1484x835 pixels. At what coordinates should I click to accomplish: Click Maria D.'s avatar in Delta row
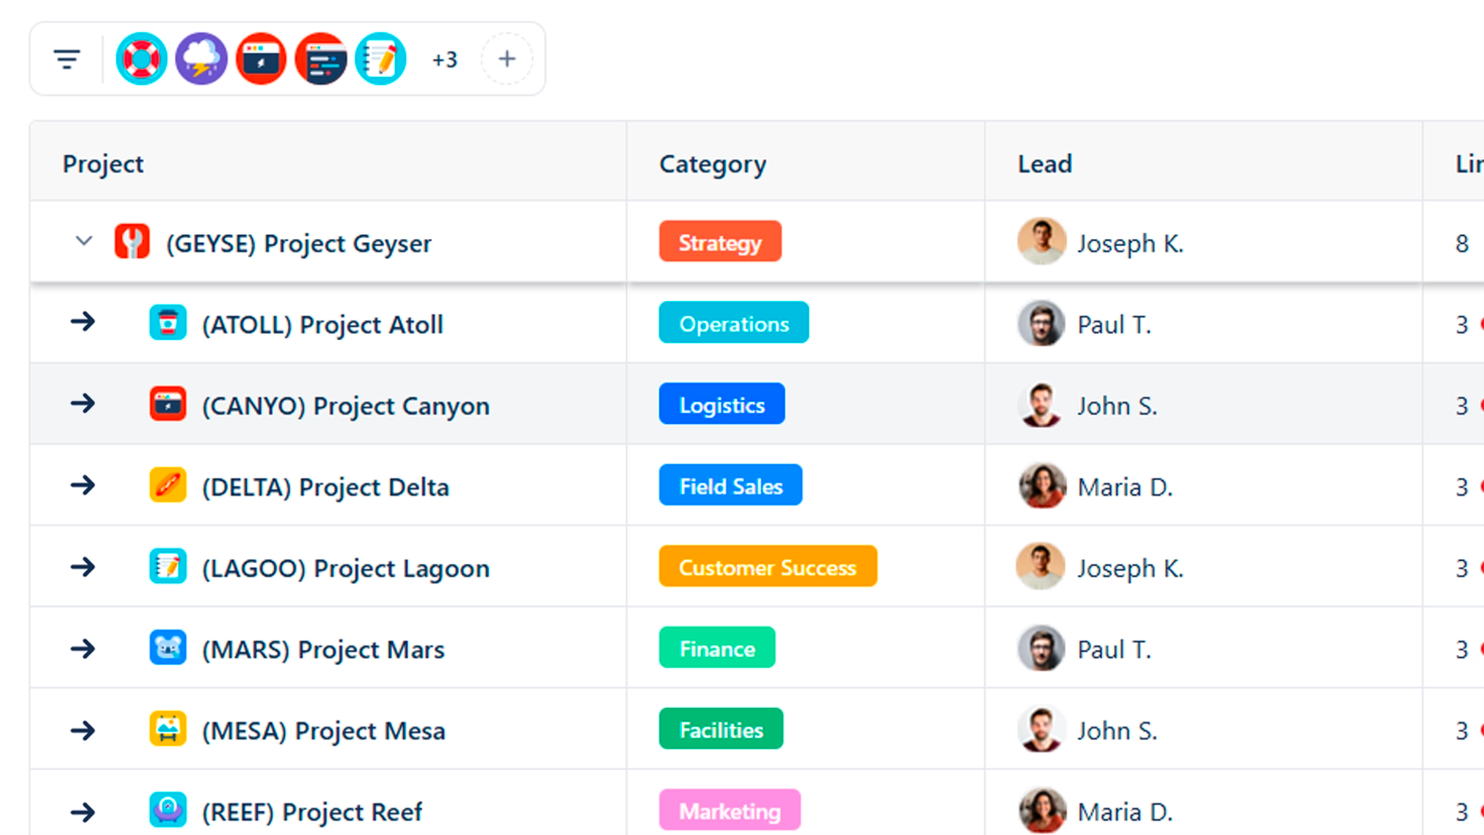1042,485
